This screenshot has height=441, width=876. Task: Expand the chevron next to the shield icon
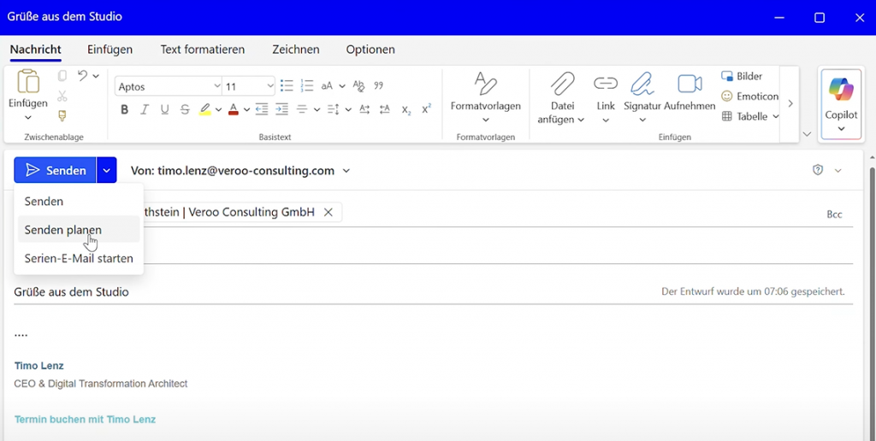838,170
